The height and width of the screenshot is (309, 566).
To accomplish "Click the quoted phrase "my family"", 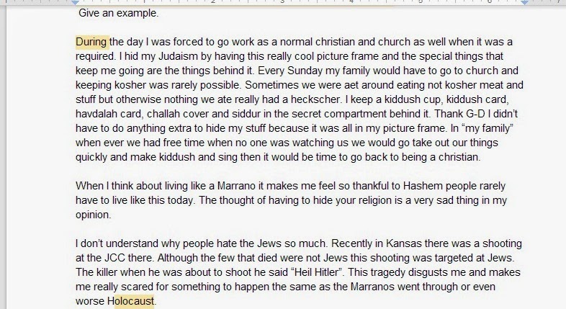I will 488,128.
